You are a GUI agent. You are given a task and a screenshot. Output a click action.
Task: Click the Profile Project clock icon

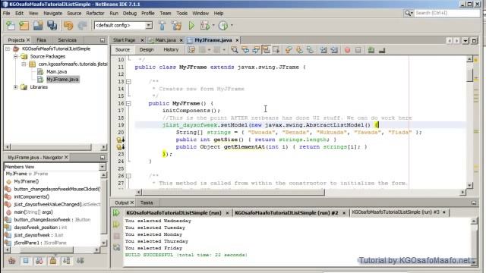pos(223,25)
